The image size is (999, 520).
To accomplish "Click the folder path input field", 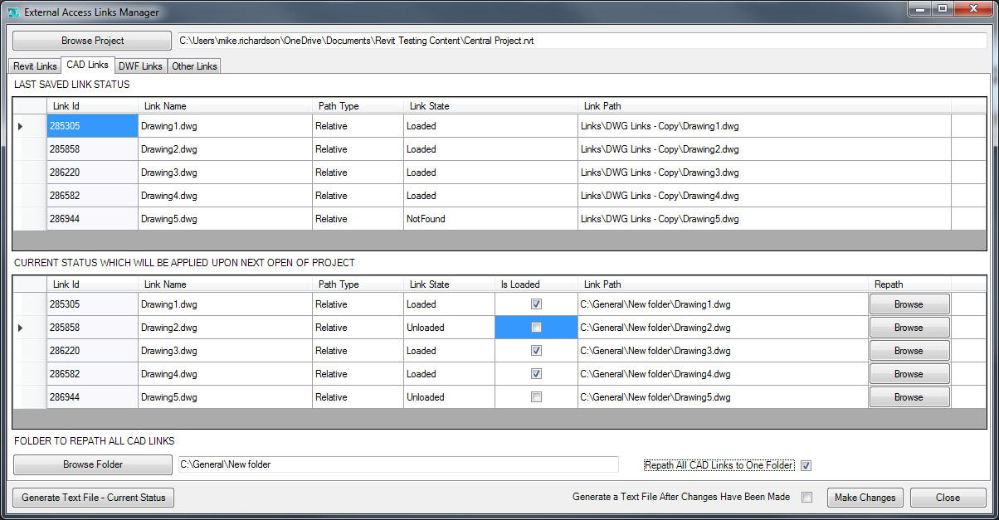I will [x=397, y=464].
